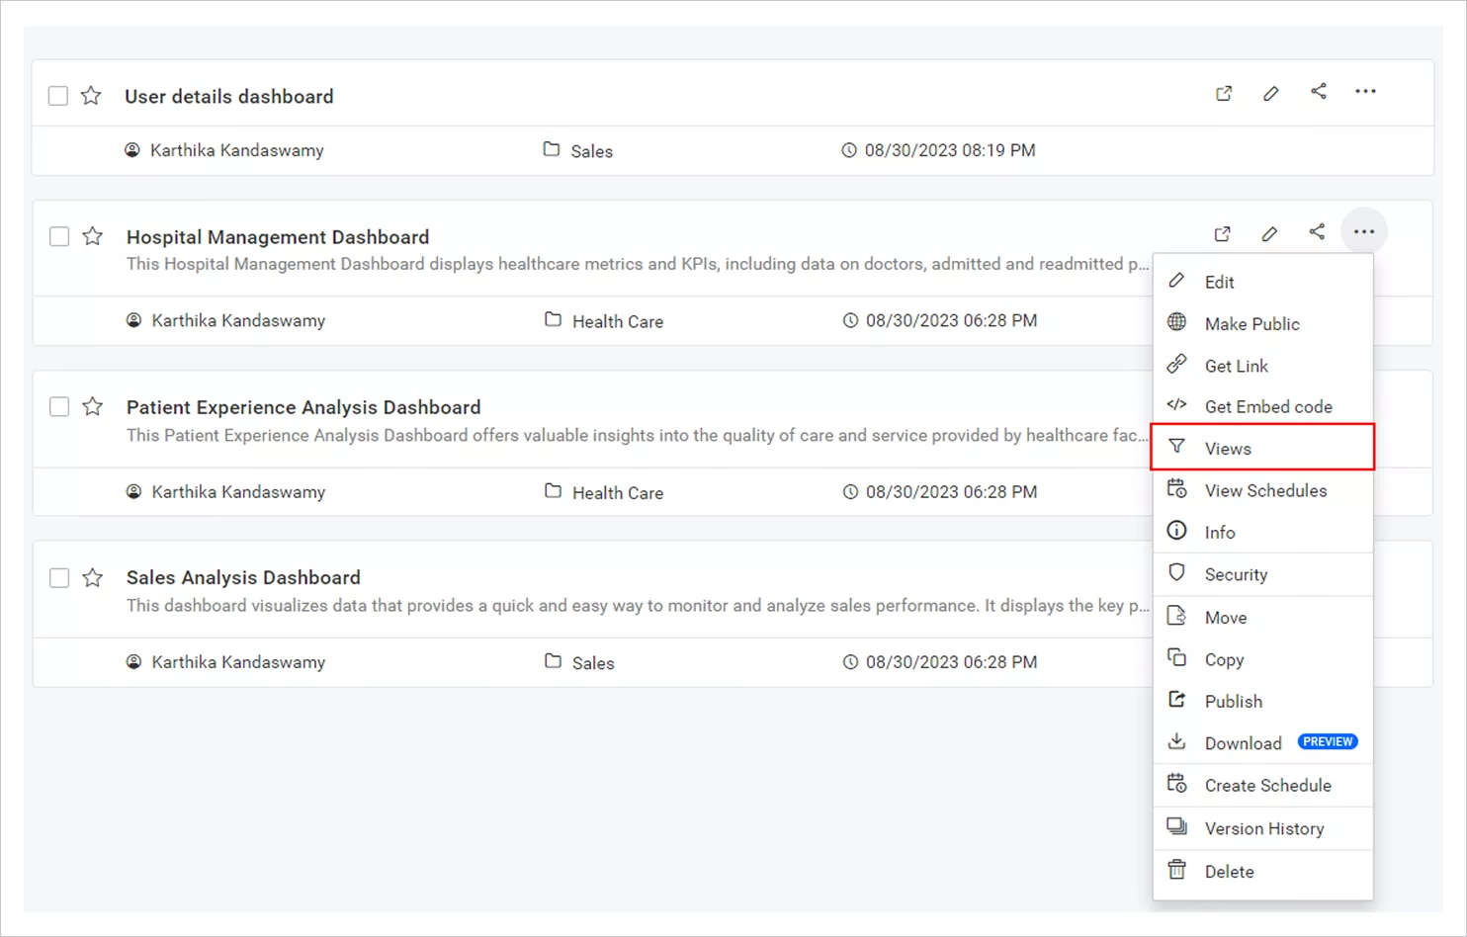This screenshot has height=937, width=1467.
Task: Star the Hospital Management Dashboard as favorite
Action: [x=92, y=236]
